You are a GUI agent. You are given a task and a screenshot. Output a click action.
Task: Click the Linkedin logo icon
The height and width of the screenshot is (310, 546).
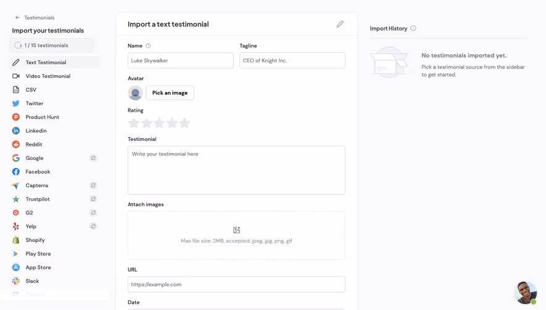[16, 131]
